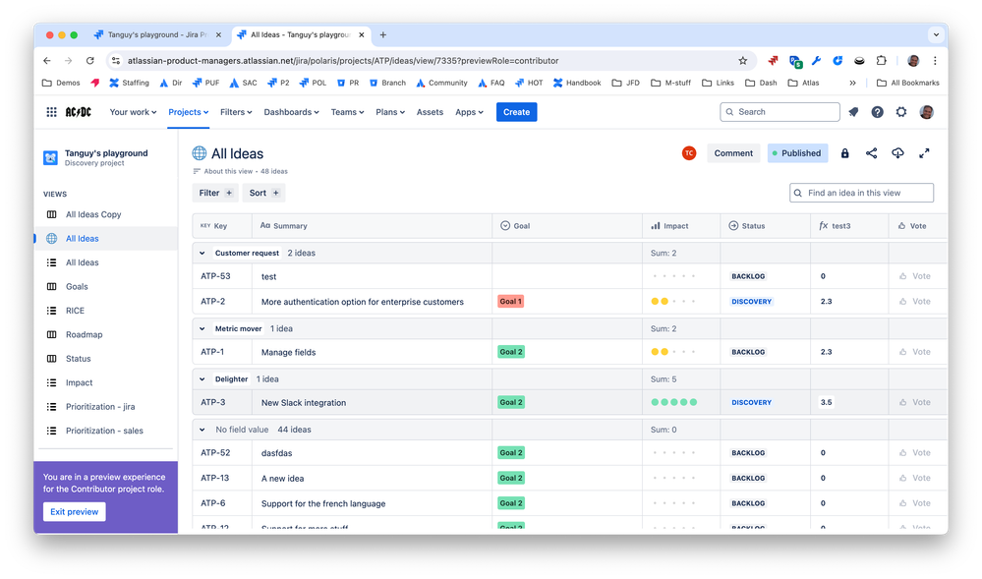Set impact rating dots for ATP-3
Image resolution: width=982 pixels, height=579 pixels.
tap(673, 402)
